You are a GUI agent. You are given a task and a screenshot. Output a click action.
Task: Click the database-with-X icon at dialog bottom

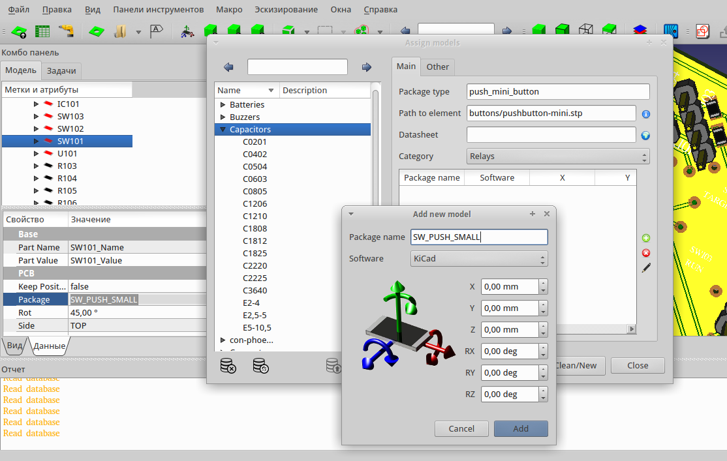(228, 366)
